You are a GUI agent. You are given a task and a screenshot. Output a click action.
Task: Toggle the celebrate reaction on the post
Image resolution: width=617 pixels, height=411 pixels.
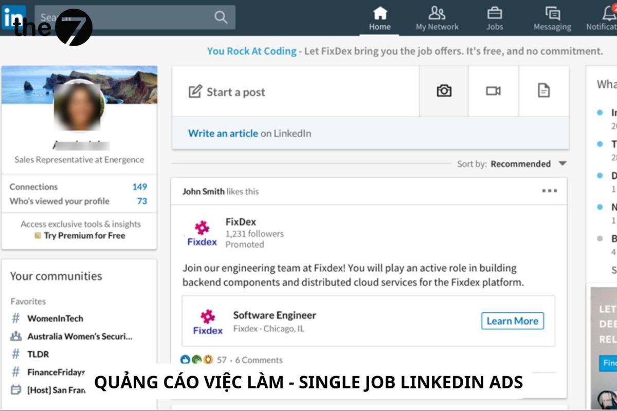pos(197,360)
